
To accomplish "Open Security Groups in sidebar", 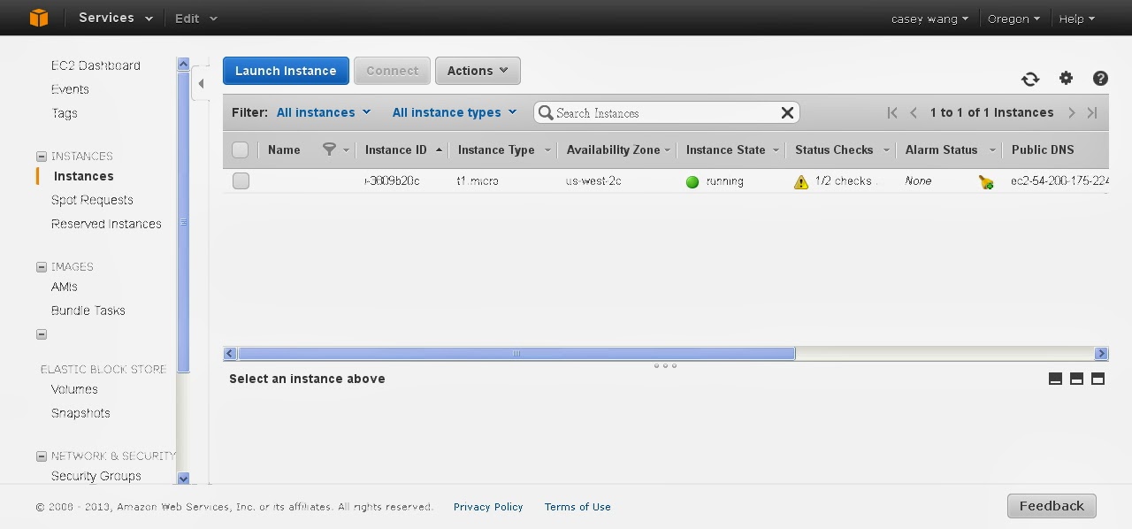I will tap(96, 476).
